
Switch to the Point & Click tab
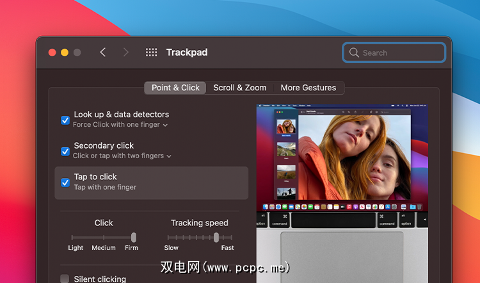click(175, 88)
